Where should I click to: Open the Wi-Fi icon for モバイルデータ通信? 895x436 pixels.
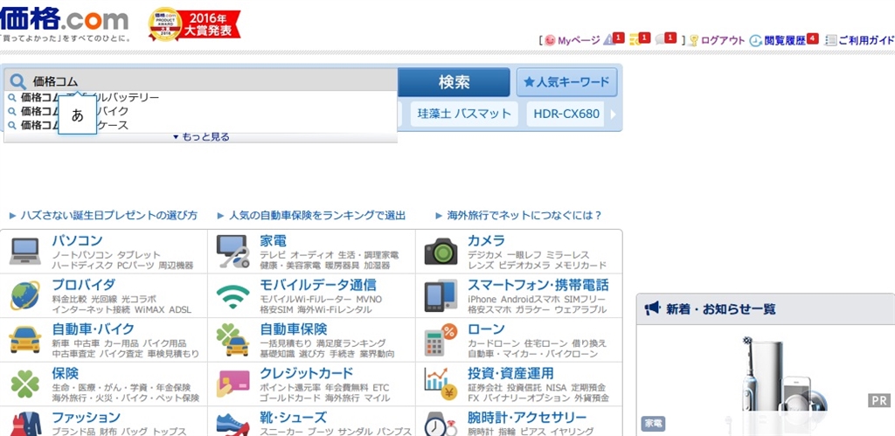pos(232,296)
